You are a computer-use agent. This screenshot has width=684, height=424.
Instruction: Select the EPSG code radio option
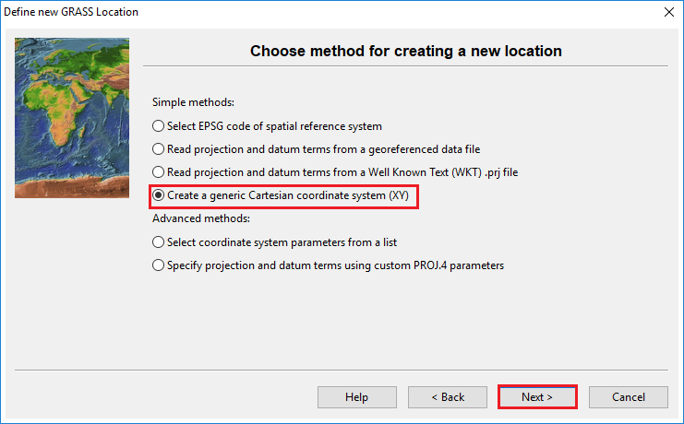159,125
